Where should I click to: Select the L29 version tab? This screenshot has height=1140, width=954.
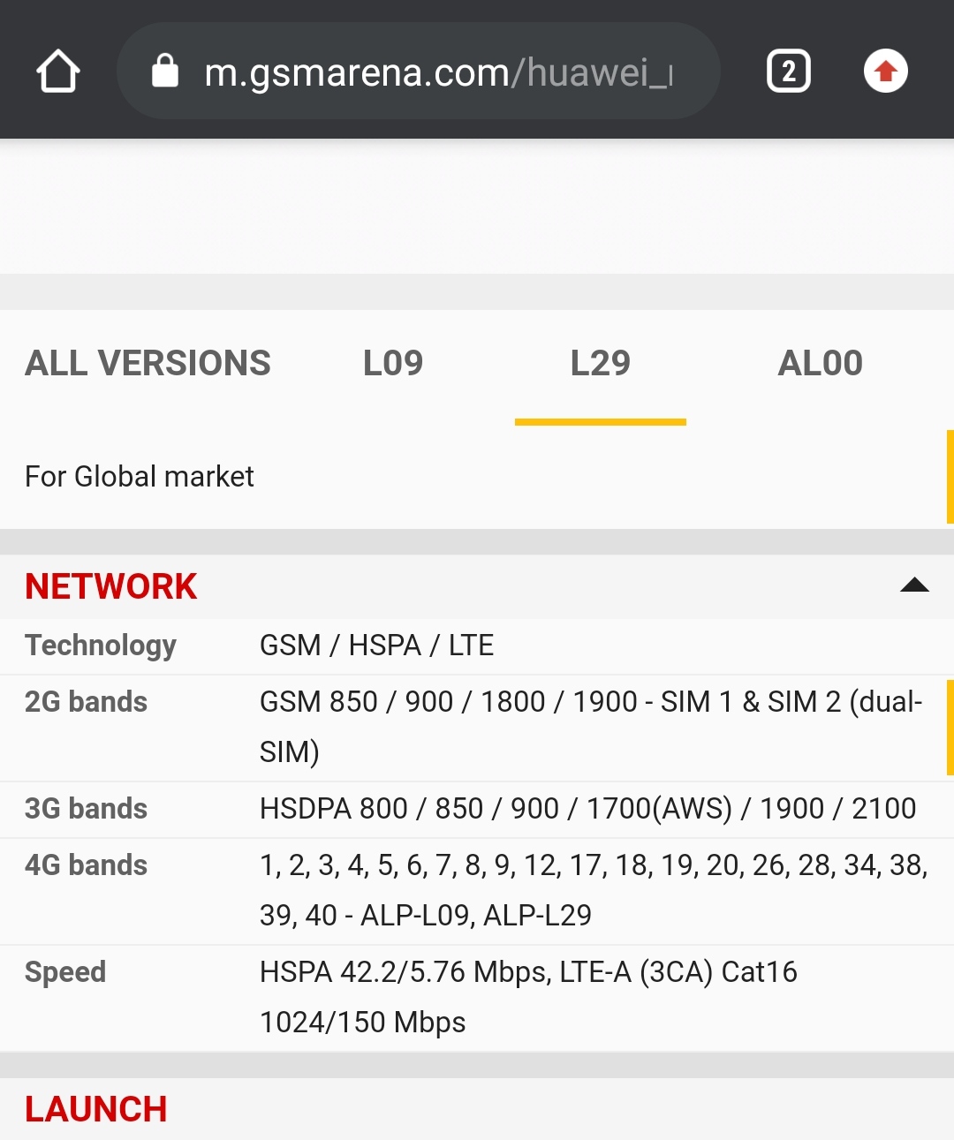[x=601, y=363]
